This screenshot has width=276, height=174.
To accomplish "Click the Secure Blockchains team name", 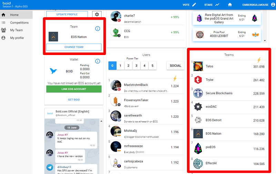I will pyautogui.click(x=219, y=93).
